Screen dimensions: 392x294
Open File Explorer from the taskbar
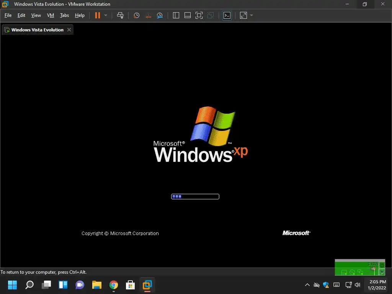[x=97, y=285]
